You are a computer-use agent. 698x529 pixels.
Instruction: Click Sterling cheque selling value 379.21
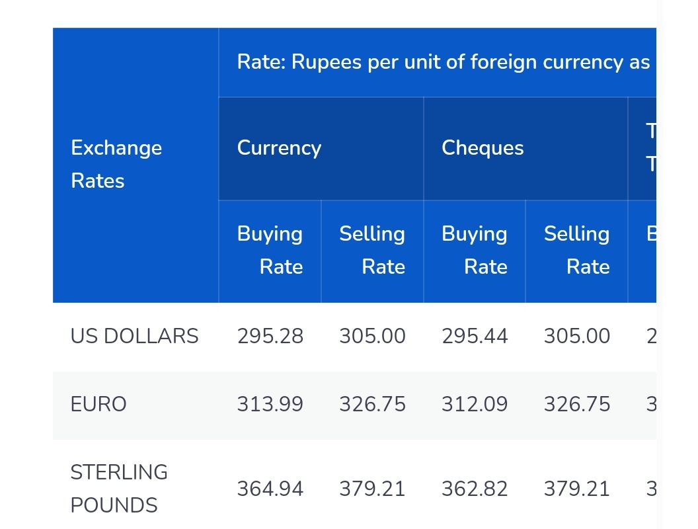pos(577,489)
